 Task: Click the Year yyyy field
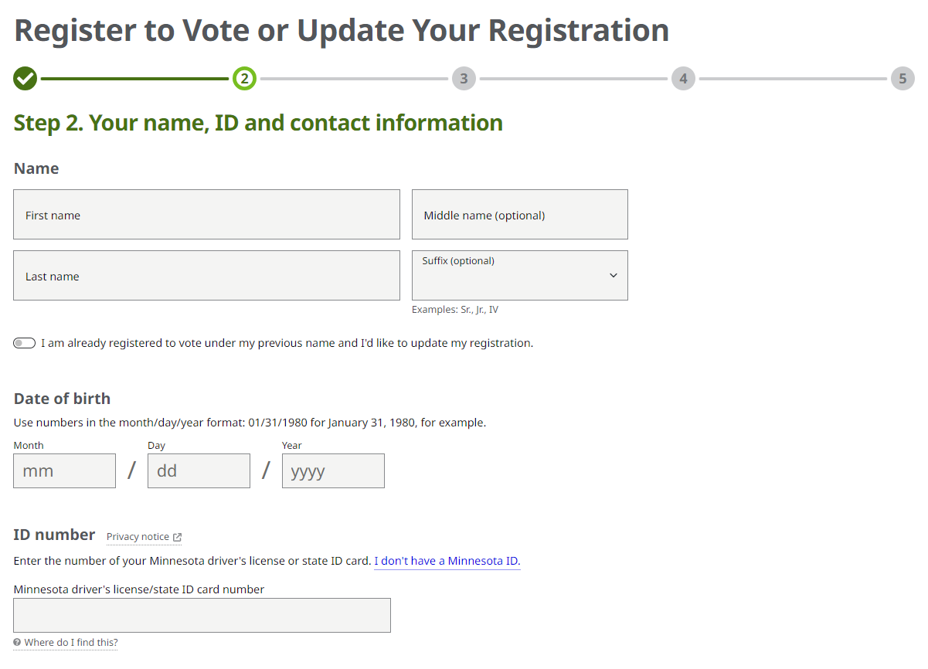pyautogui.click(x=333, y=470)
